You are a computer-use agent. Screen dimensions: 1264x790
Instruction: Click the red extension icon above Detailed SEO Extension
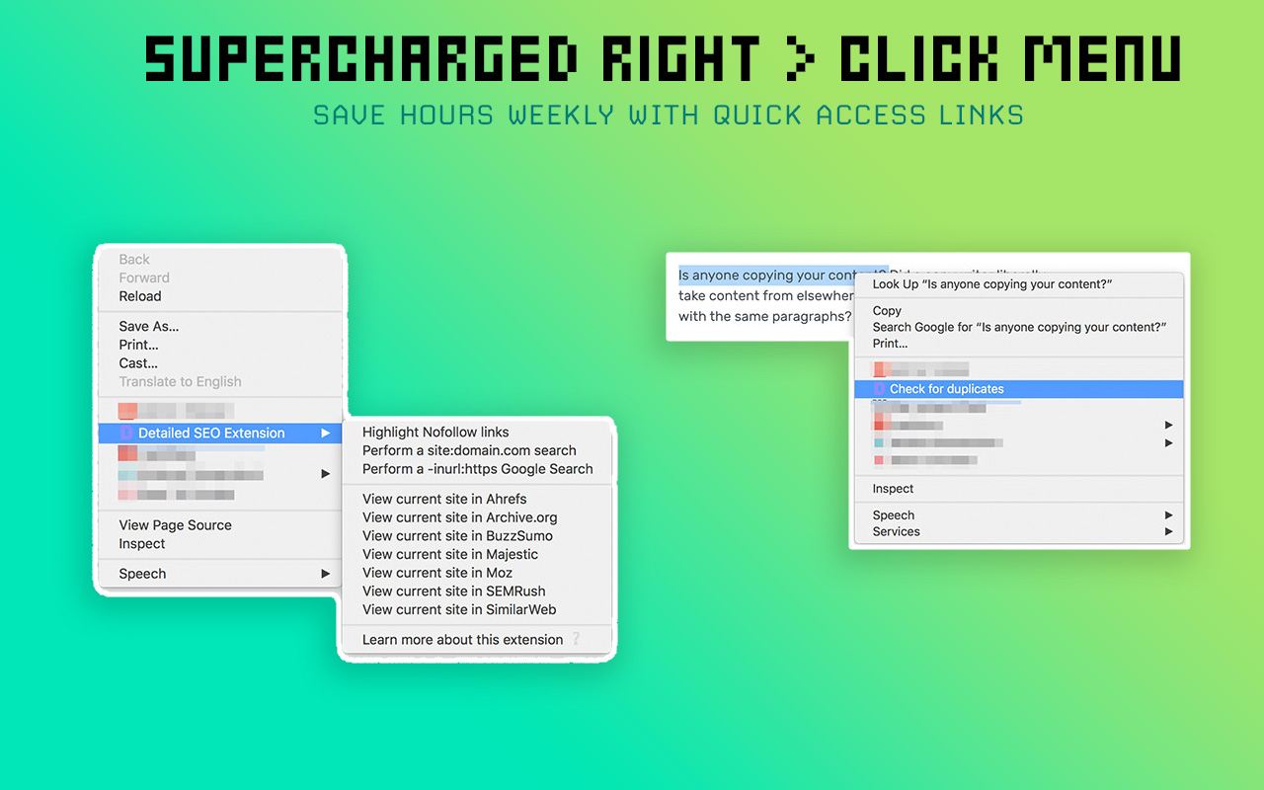point(127,410)
